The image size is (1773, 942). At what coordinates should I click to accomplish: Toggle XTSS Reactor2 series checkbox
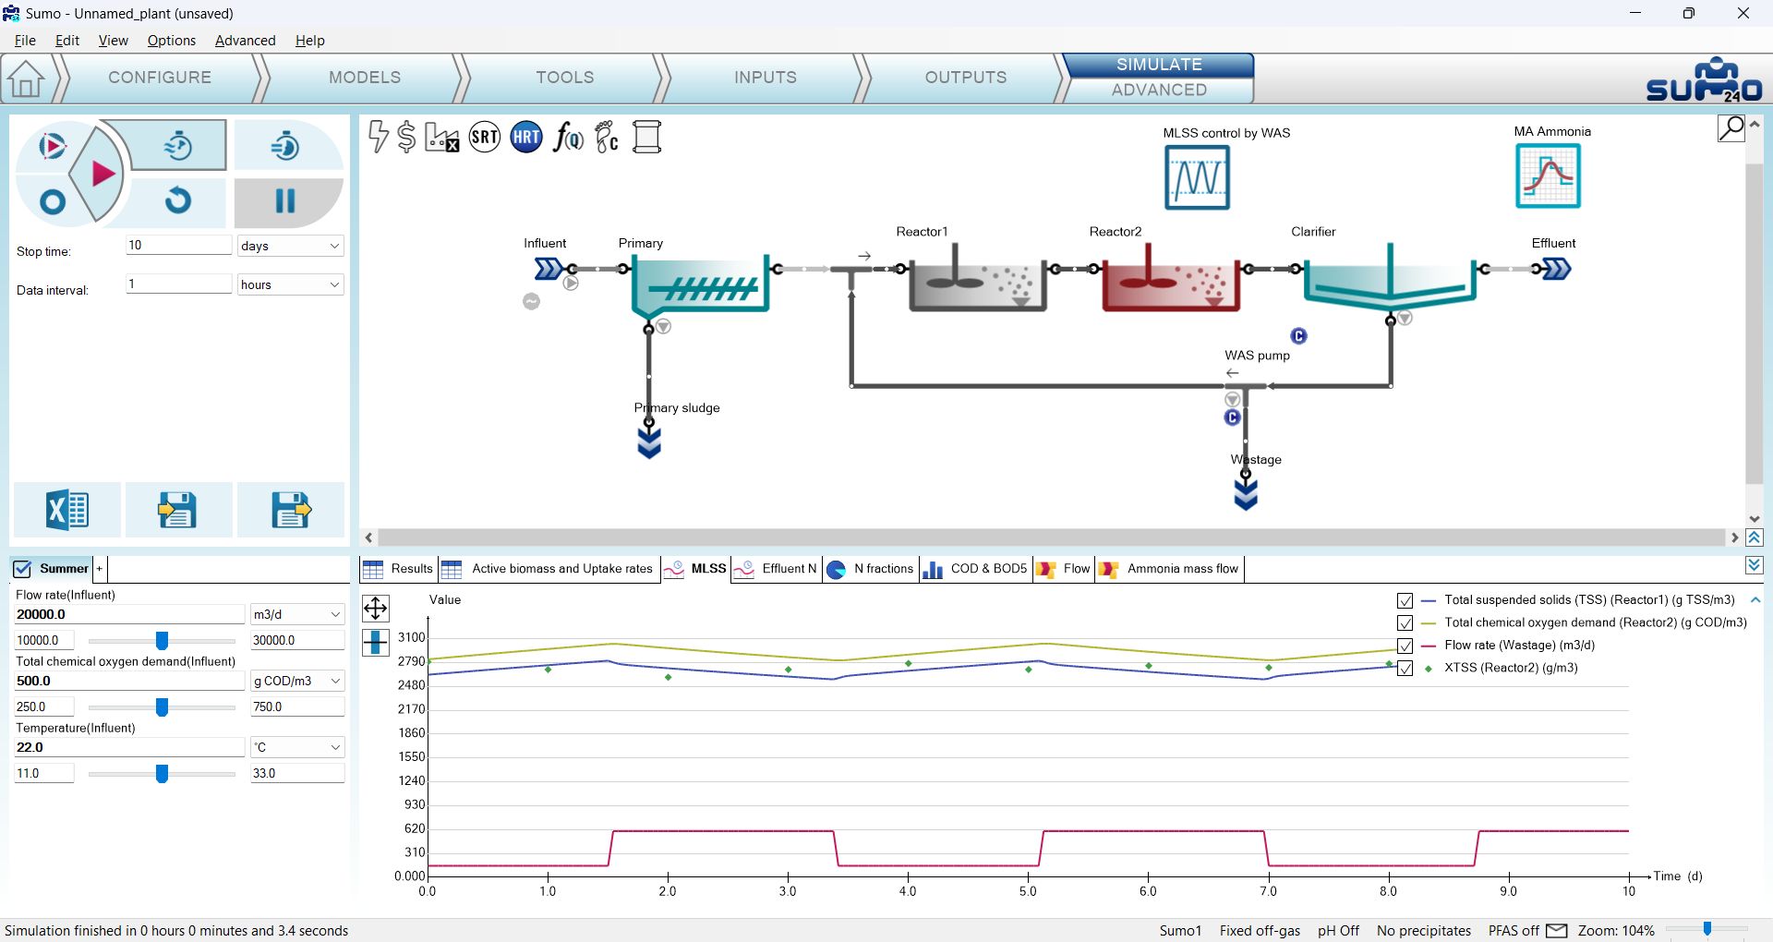click(1405, 669)
